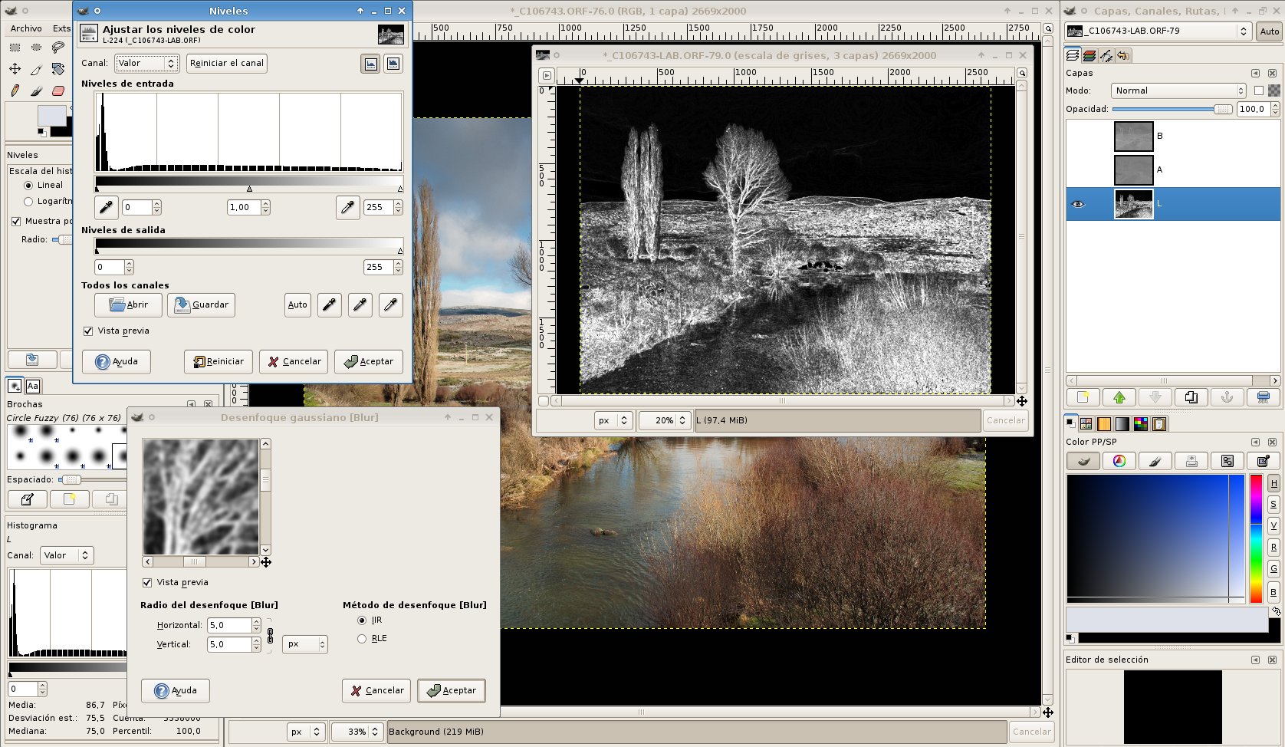
Task: Open the 20% zoom dropdown in grayscale window
Action: (x=664, y=420)
